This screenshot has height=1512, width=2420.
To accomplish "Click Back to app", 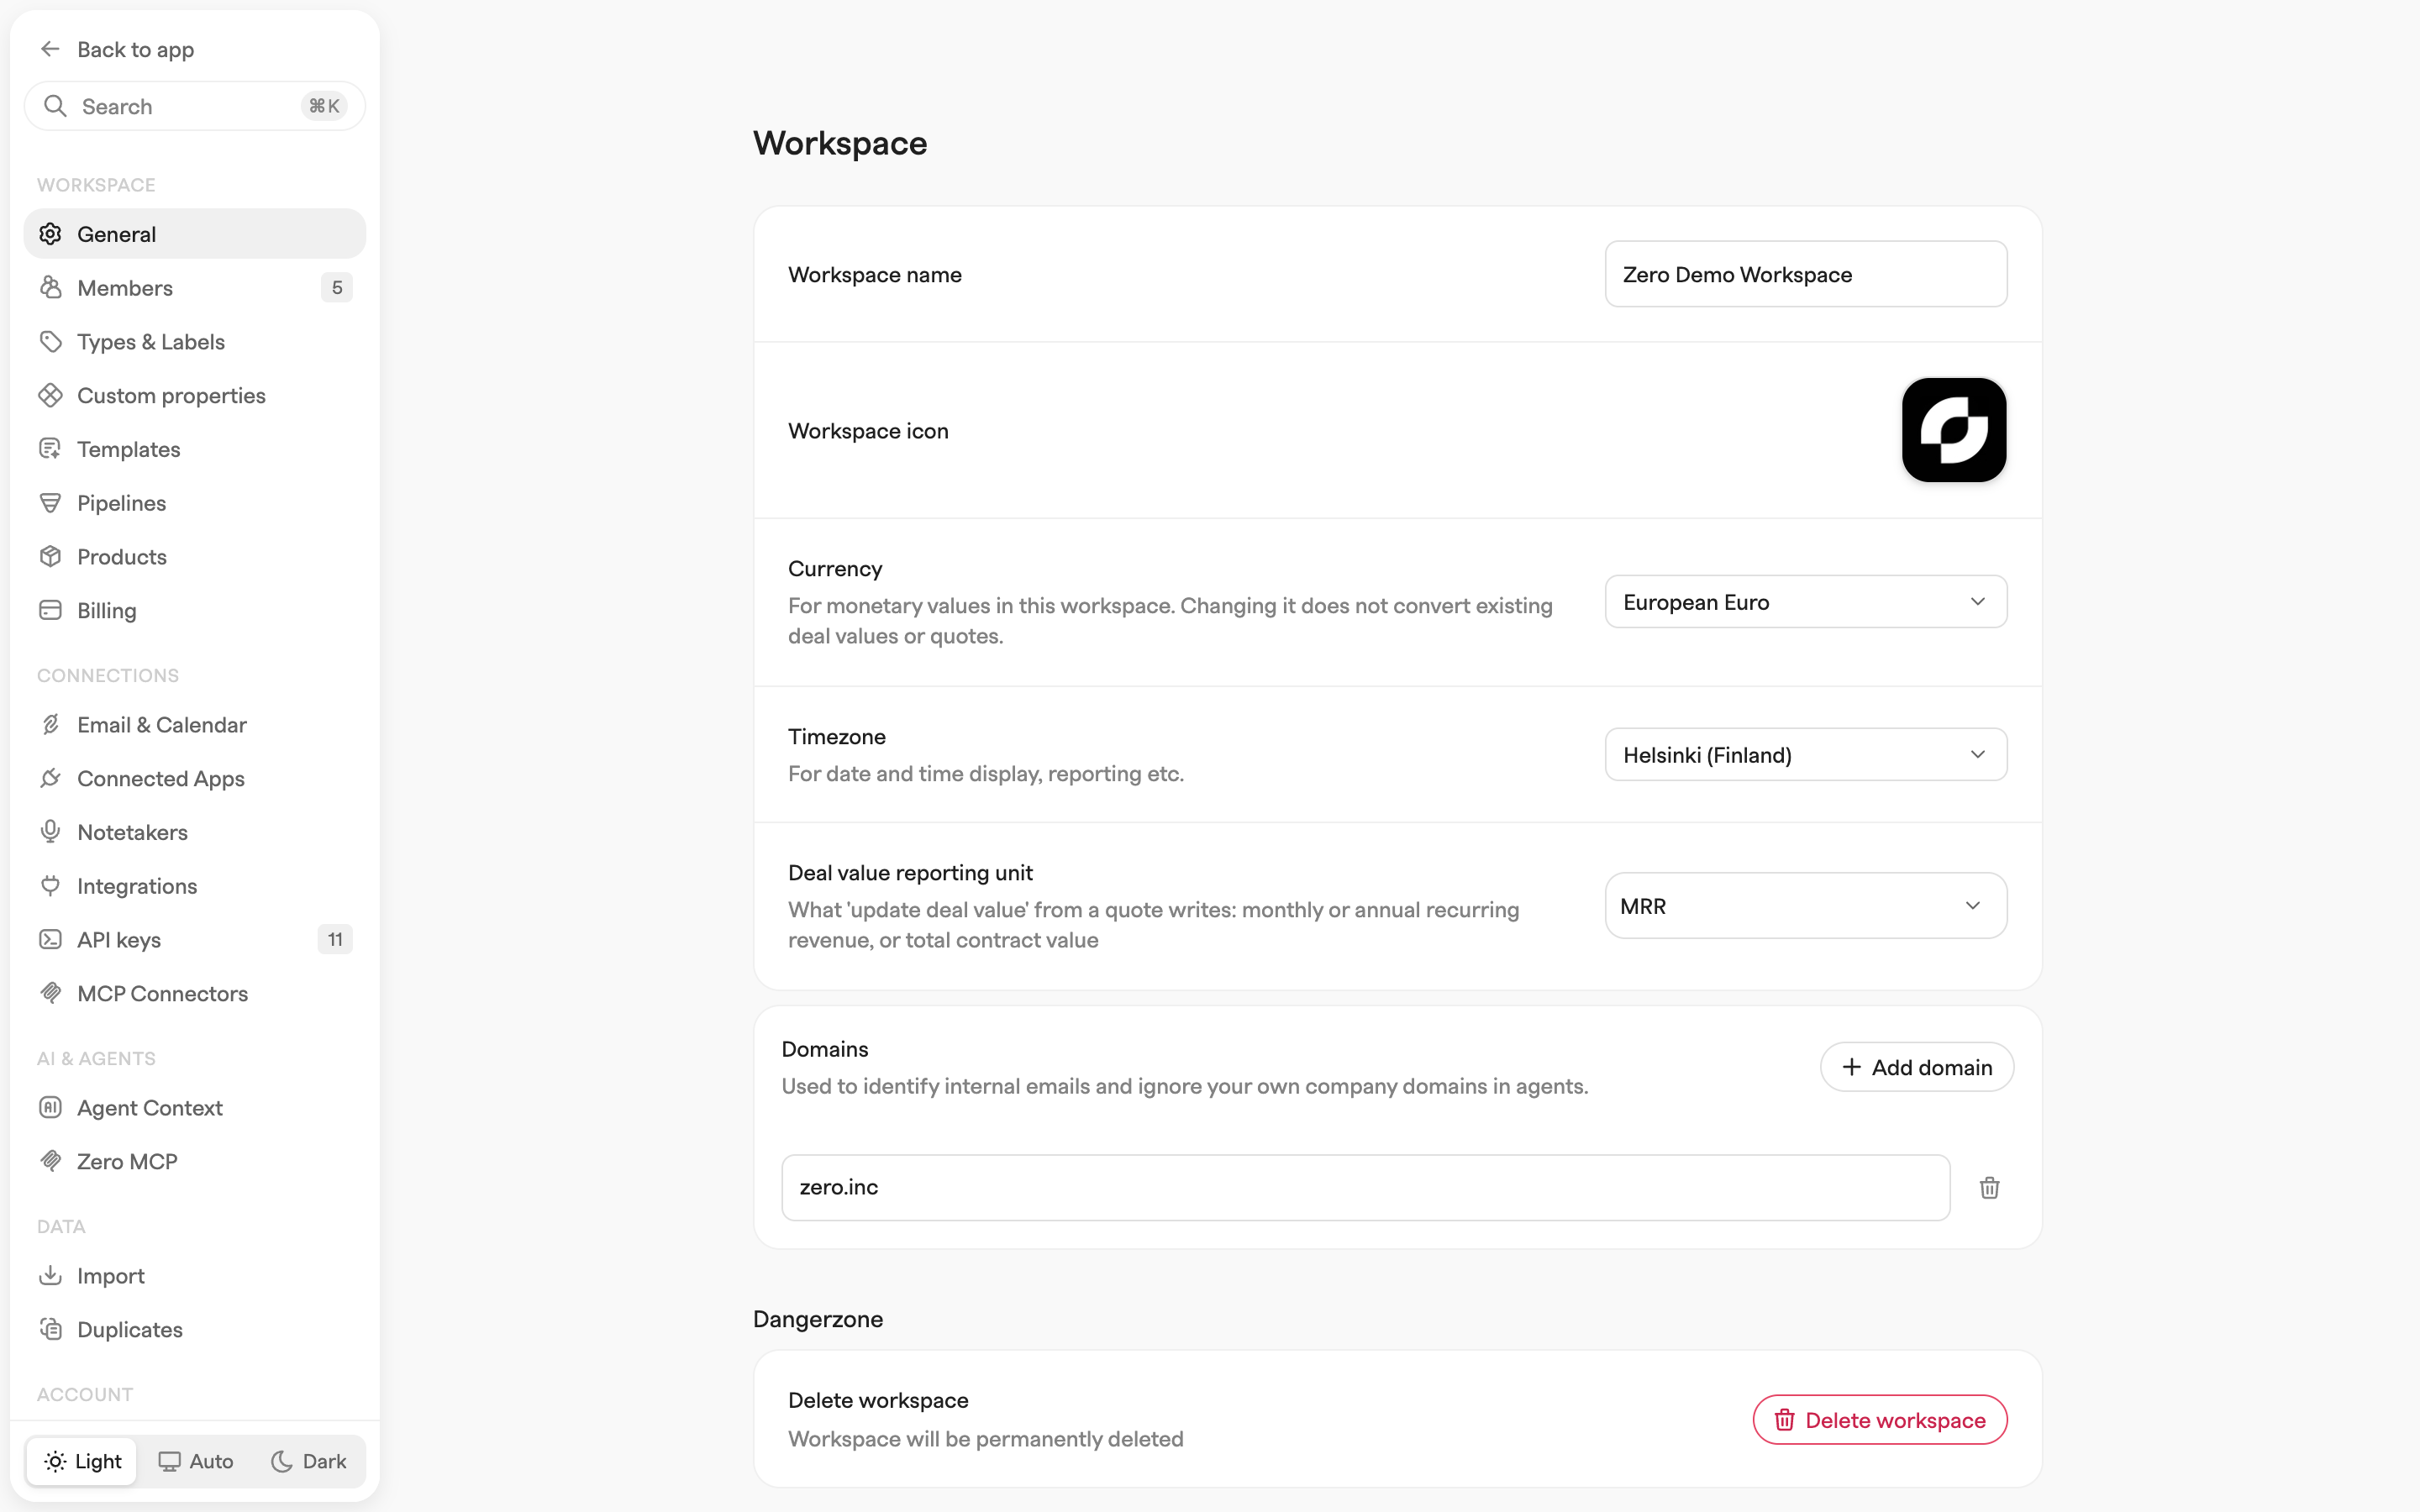I will click(117, 49).
